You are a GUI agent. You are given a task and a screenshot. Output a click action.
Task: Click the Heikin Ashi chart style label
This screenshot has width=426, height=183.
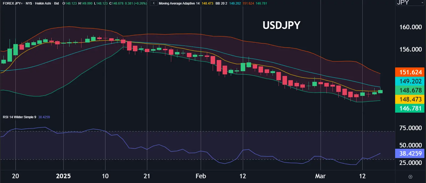(43, 3)
